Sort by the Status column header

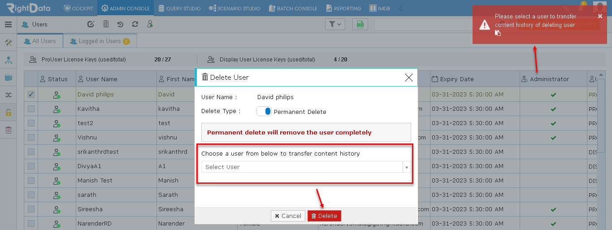[57, 79]
